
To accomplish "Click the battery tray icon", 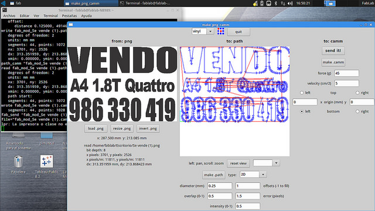I will (x=262, y=4).
